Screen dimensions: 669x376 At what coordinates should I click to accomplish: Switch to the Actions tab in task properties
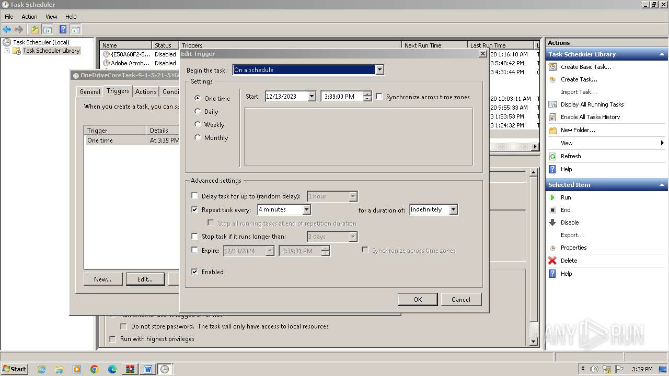tap(145, 91)
